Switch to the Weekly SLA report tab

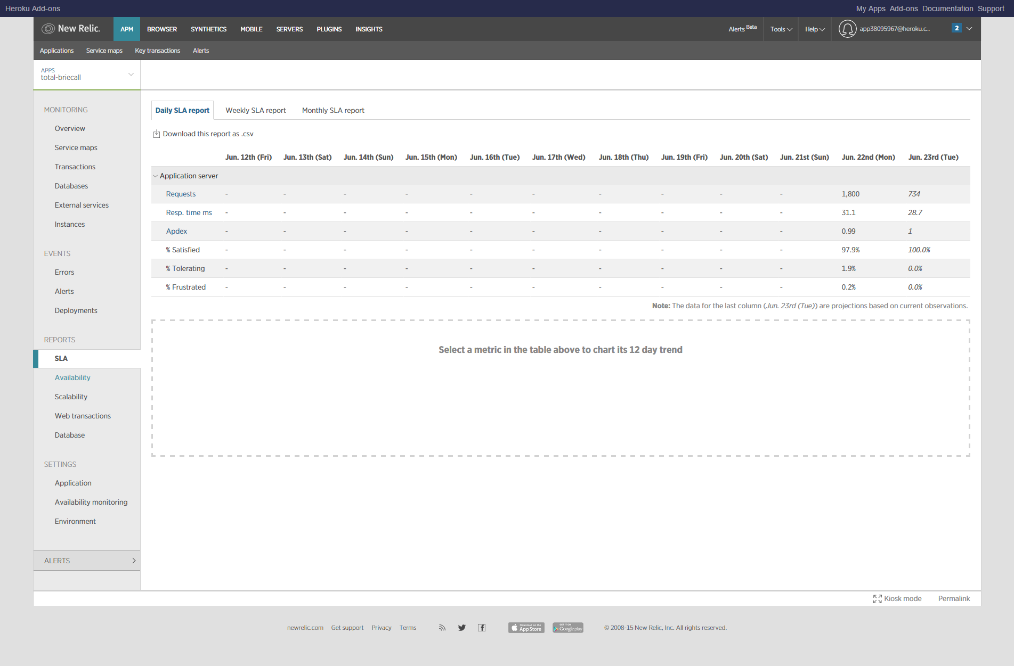pyautogui.click(x=256, y=110)
